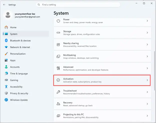Click the 'yoursystemfixer lee' account name
The width and height of the screenshot is (156, 123).
tap(25, 14)
